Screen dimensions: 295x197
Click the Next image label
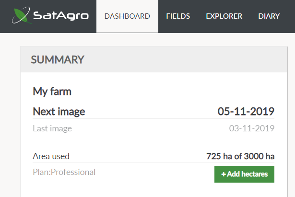coord(59,112)
